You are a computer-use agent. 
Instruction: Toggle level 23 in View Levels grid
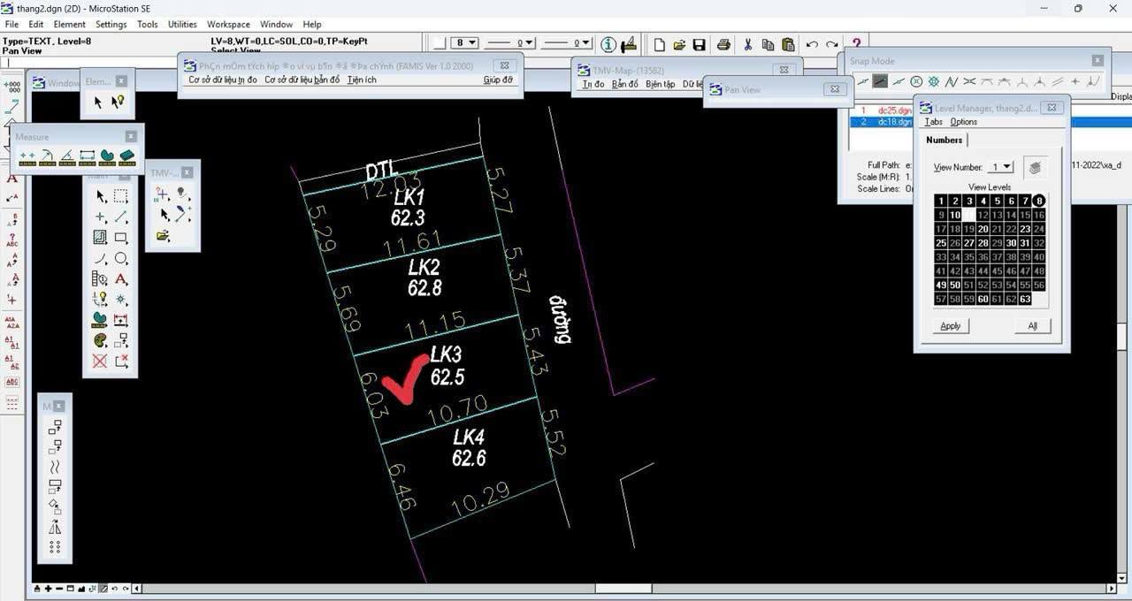1026,228
